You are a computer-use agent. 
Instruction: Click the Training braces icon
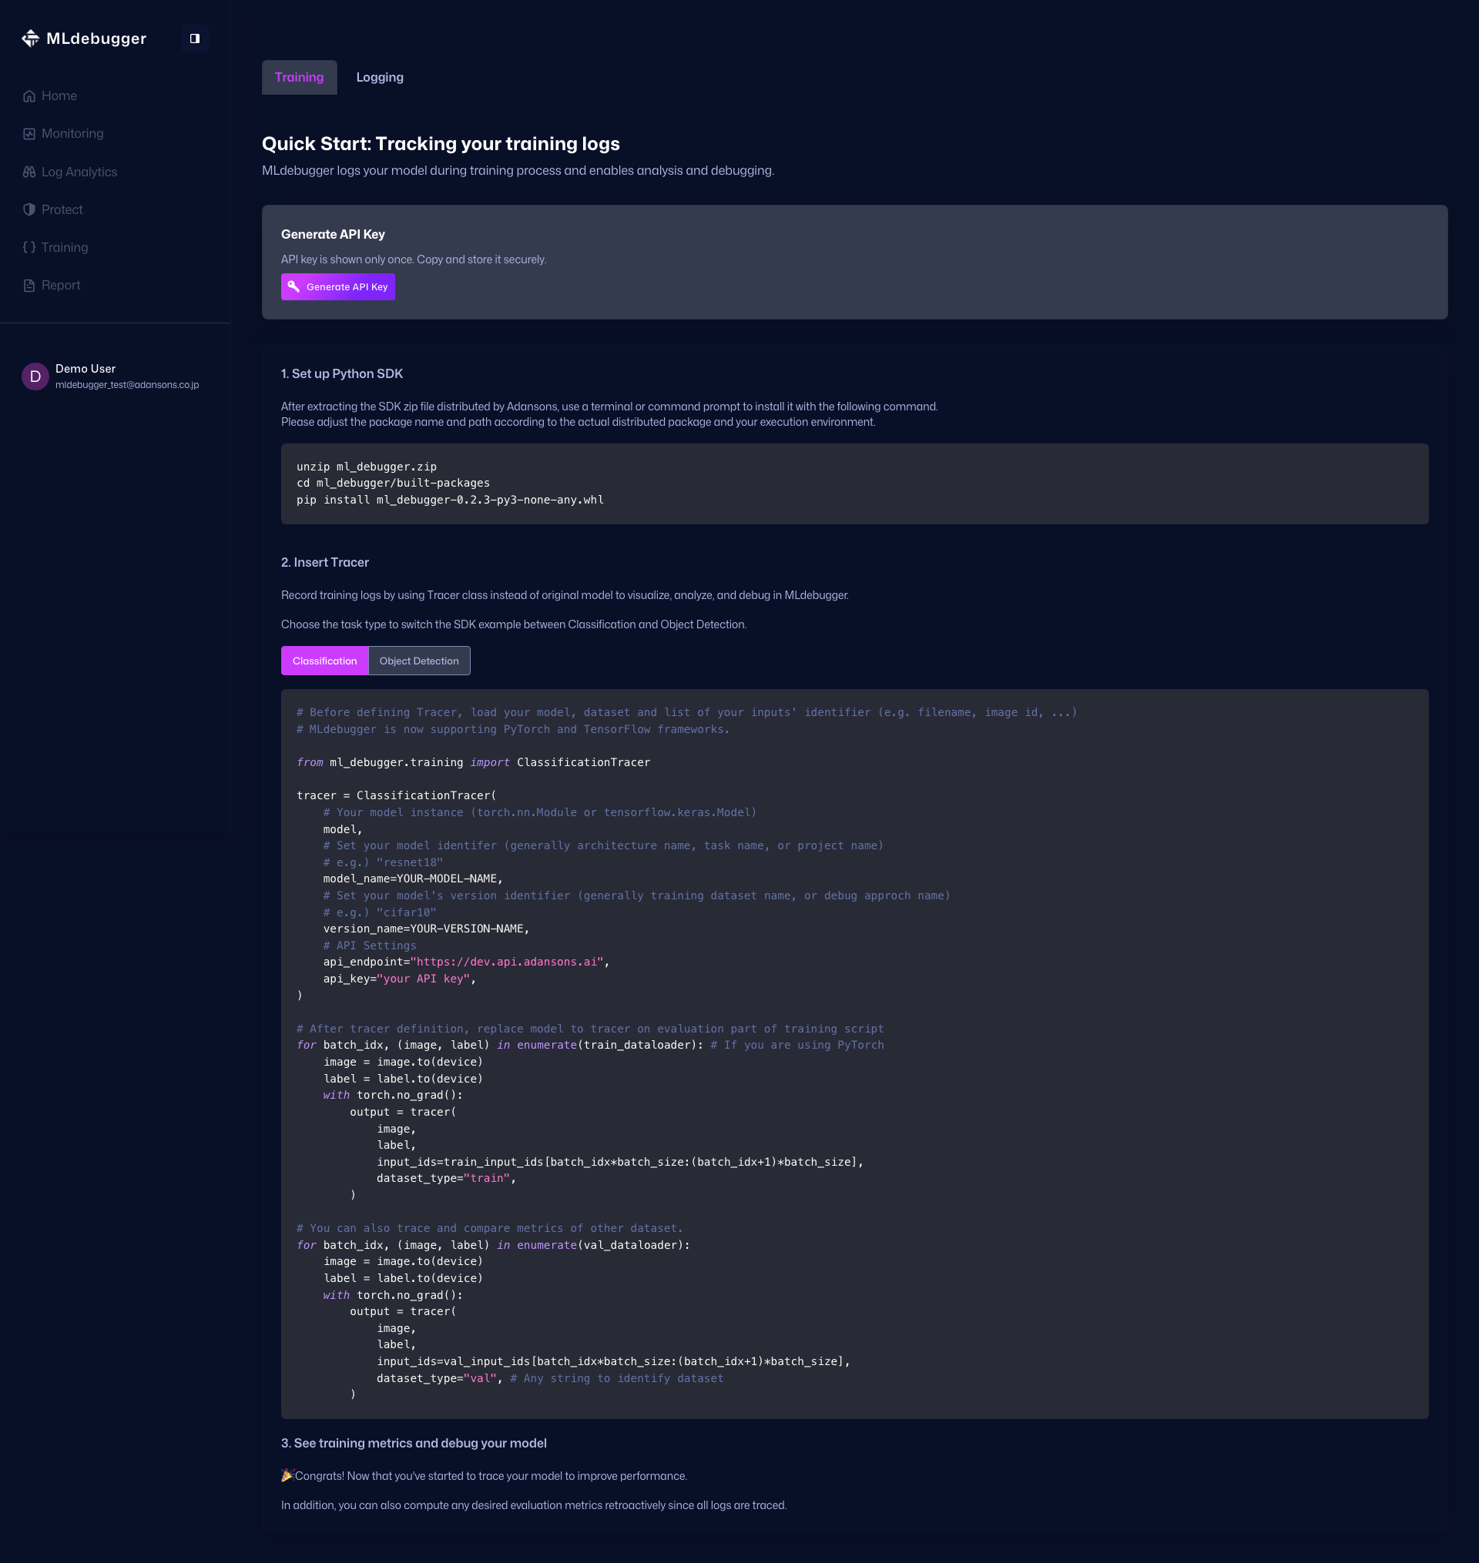[29, 247]
